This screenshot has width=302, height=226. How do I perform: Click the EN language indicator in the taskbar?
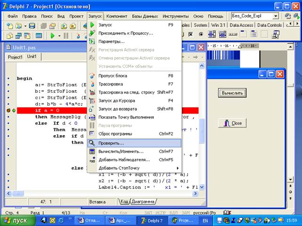pyautogui.click(x=205, y=221)
